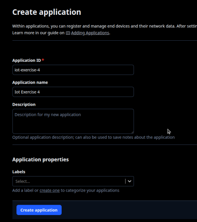Viewport: 197px width, 222px height.
Task: Click the red required asterisk by Application ID
Action: 43,60
